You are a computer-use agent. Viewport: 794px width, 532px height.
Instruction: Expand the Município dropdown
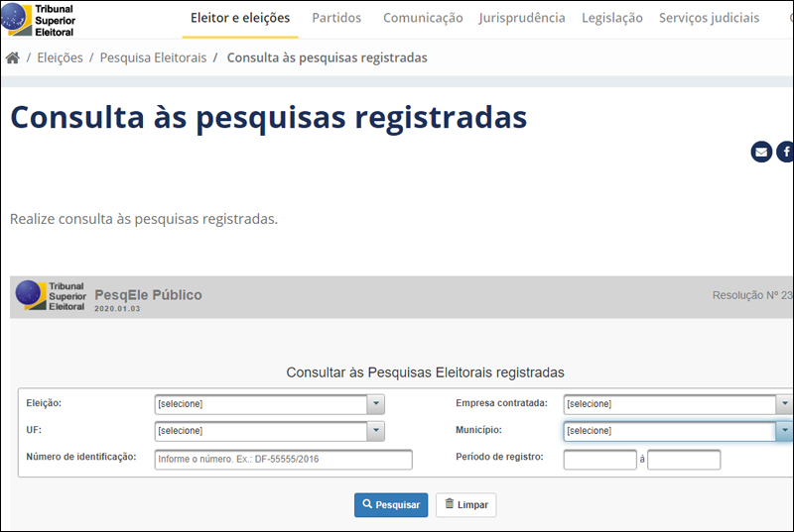pos(784,431)
